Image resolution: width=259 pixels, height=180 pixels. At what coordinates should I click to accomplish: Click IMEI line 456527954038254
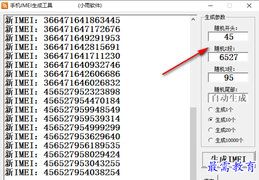point(62,172)
